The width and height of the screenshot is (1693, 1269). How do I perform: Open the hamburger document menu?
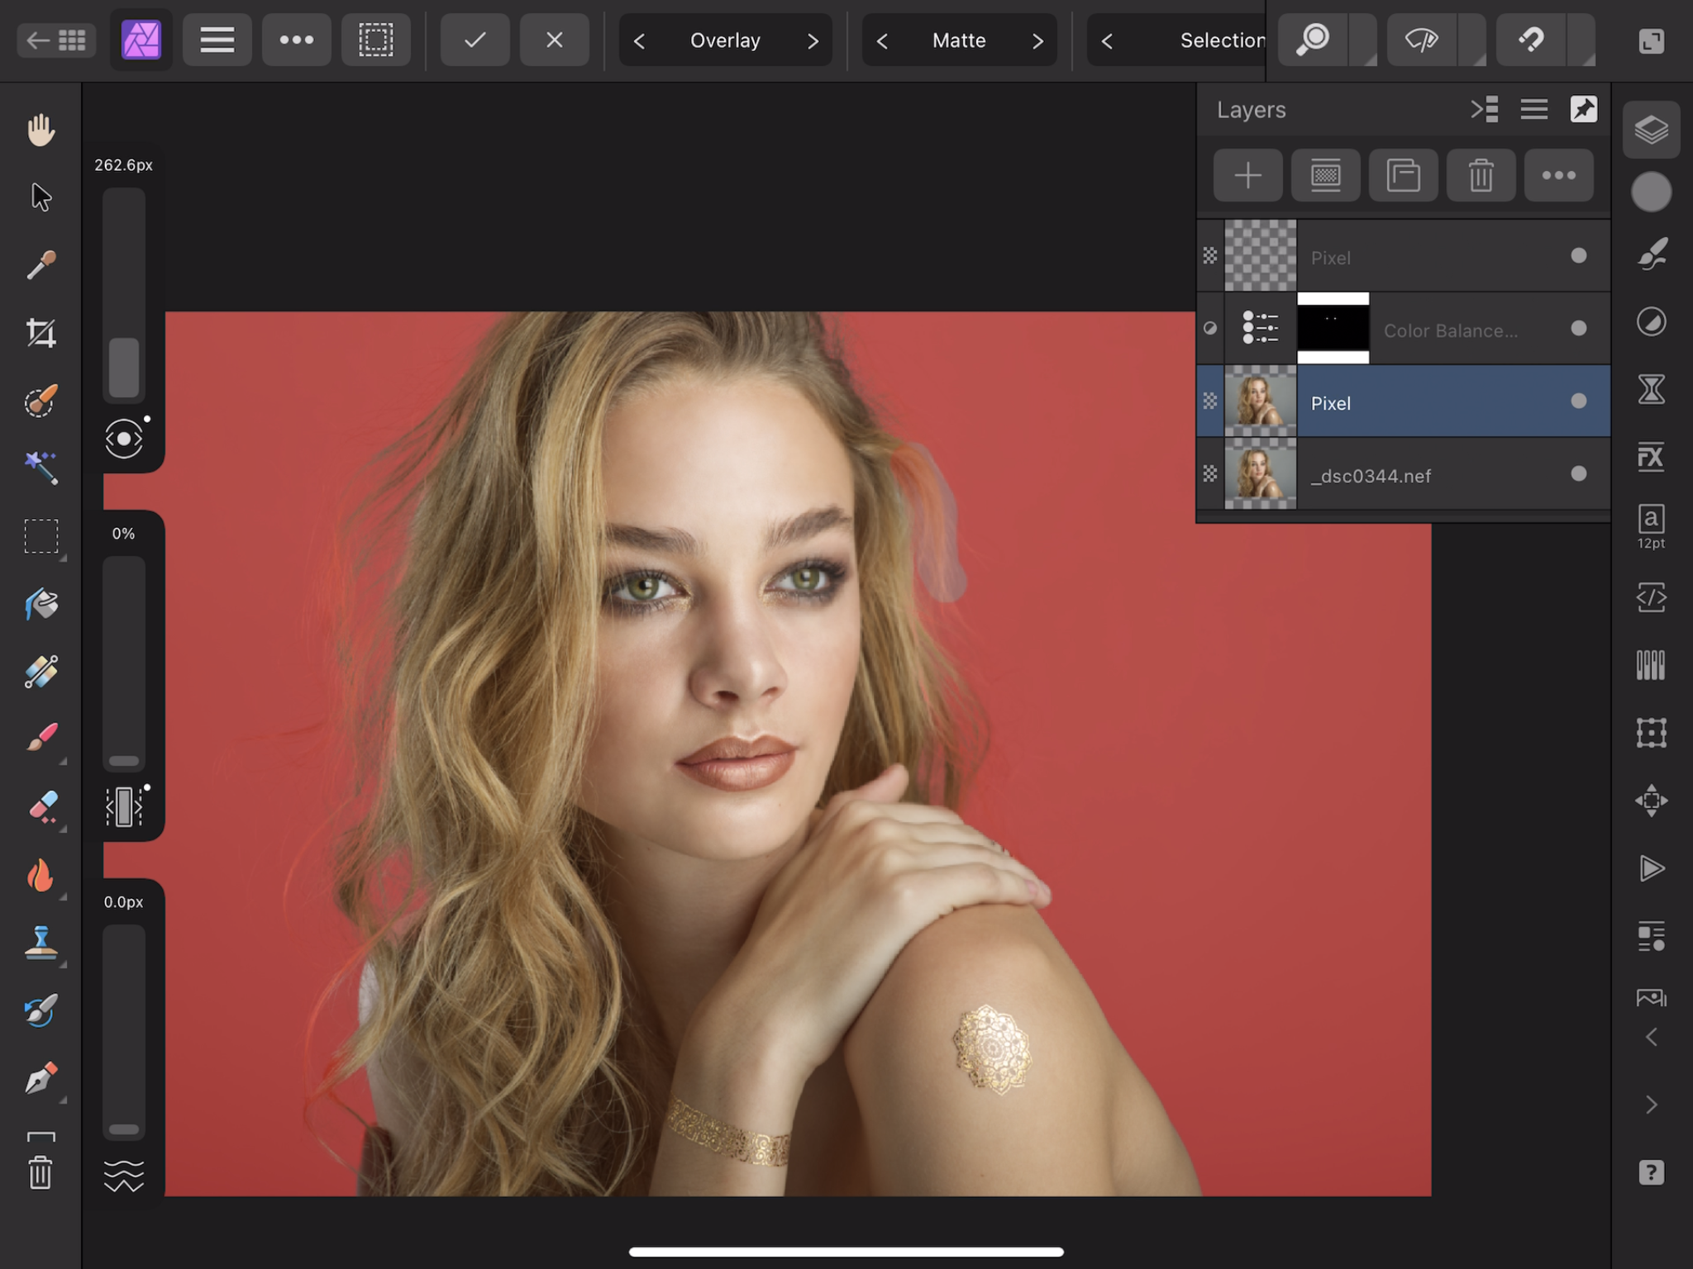pos(217,40)
